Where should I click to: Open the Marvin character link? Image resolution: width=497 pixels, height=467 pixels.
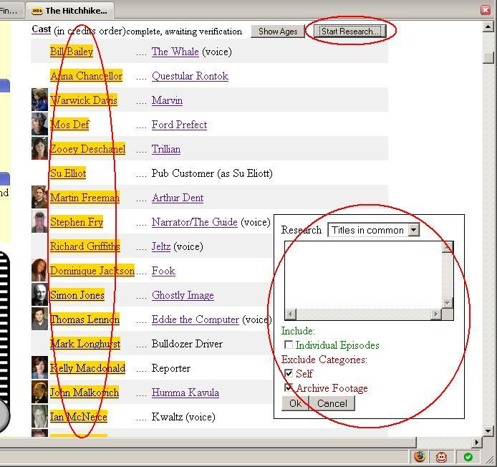(167, 100)
